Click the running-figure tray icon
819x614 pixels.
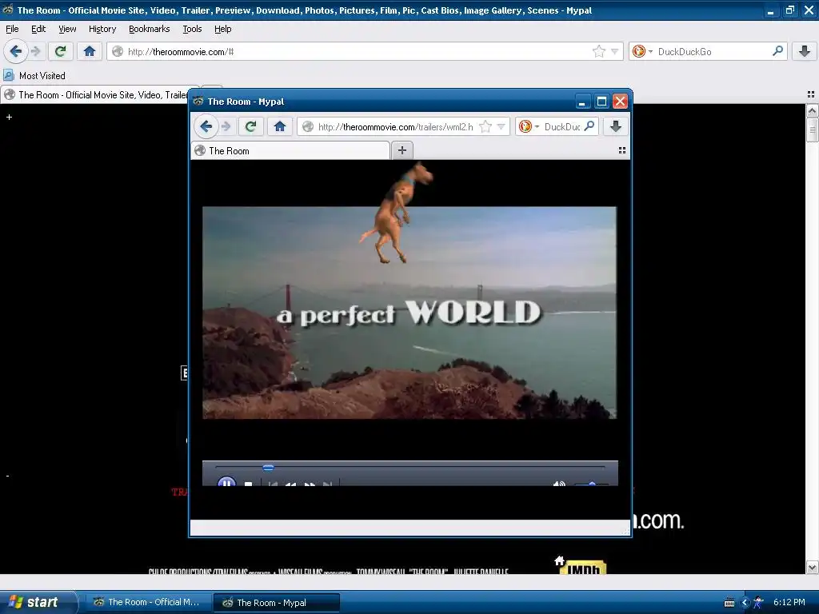click(x=758, y=603)
